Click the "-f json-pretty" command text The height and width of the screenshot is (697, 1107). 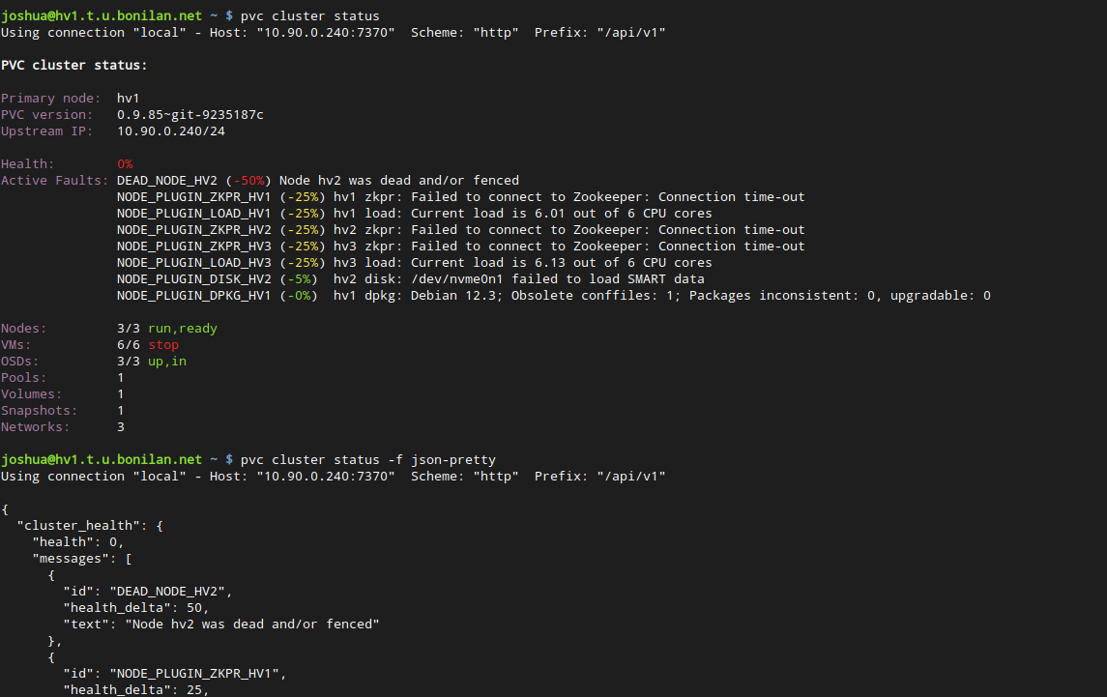[x=441, y=459]
